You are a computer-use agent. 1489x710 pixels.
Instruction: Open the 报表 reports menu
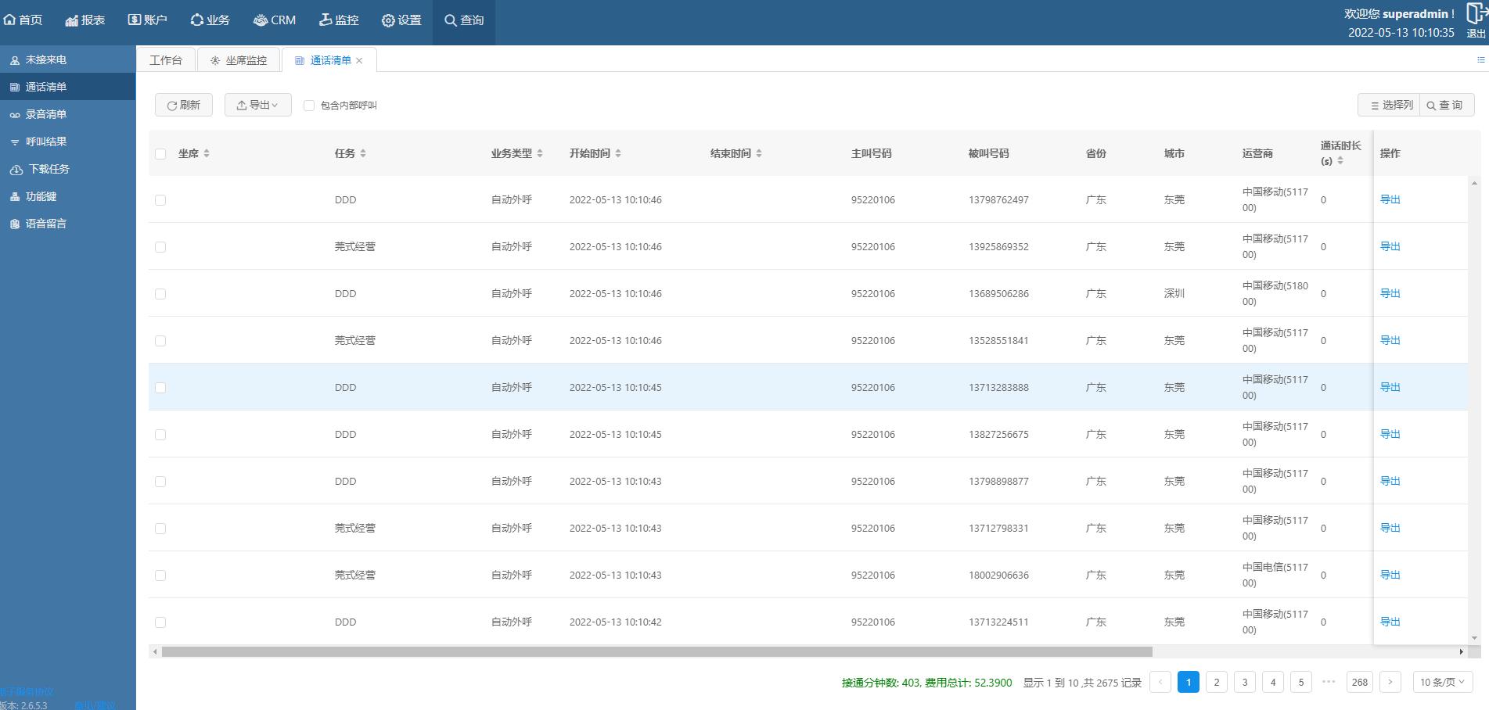tap(85, 20)
